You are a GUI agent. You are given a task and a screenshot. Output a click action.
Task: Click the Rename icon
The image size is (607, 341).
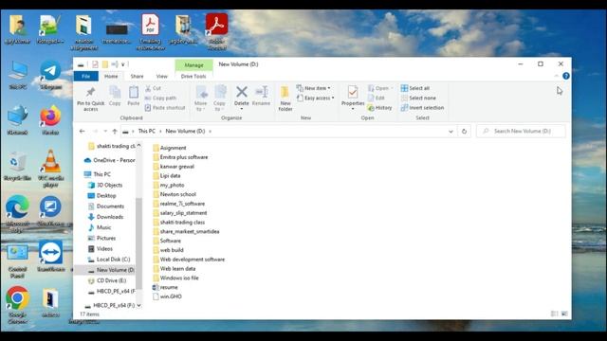tap(262, 92)
